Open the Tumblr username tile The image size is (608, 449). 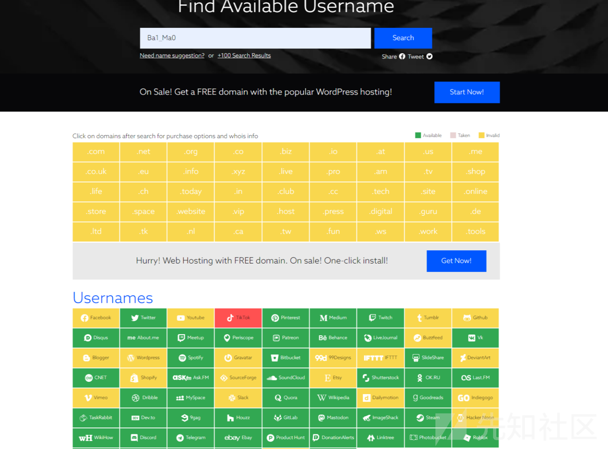[428, 318]
